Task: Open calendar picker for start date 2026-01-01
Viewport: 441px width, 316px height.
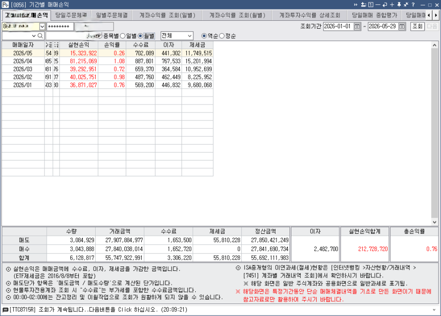Action: (x=357, y=26)
